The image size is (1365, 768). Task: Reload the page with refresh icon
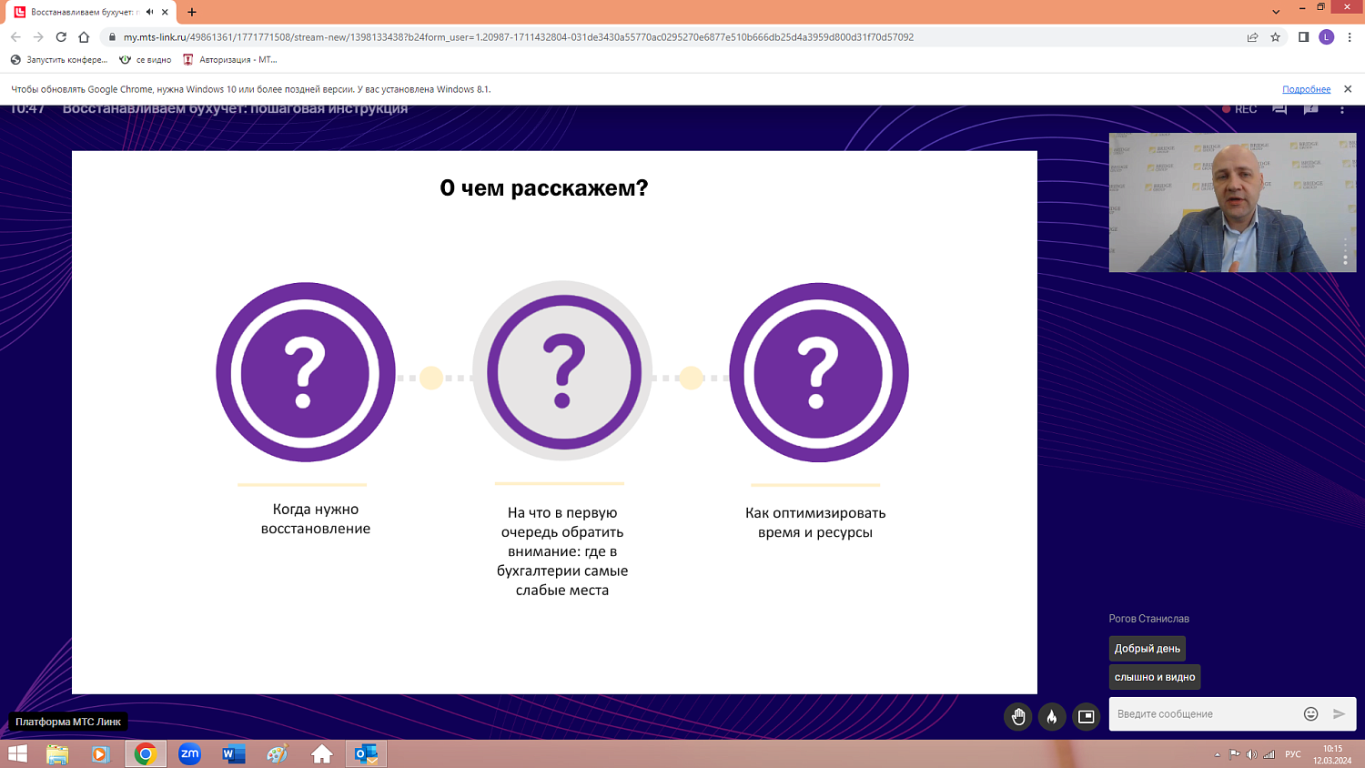(x=60, y=37)
